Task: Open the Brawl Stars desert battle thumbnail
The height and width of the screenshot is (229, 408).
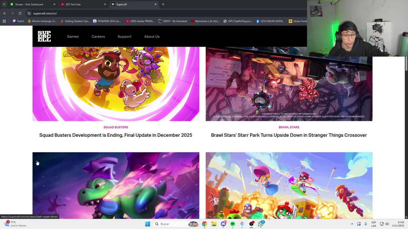Action: [x=289, y=185]
